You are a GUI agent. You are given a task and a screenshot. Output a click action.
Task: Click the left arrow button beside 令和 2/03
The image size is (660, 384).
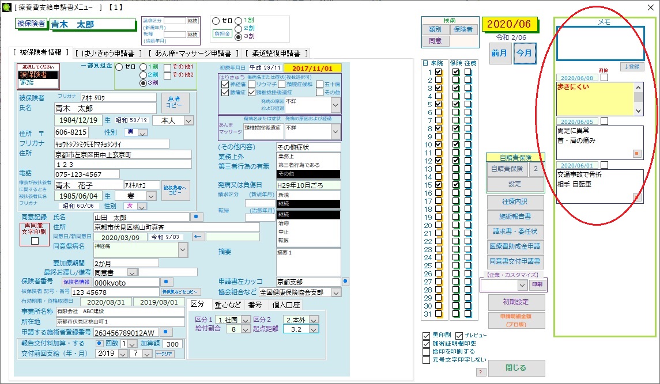tap(198, 237)
